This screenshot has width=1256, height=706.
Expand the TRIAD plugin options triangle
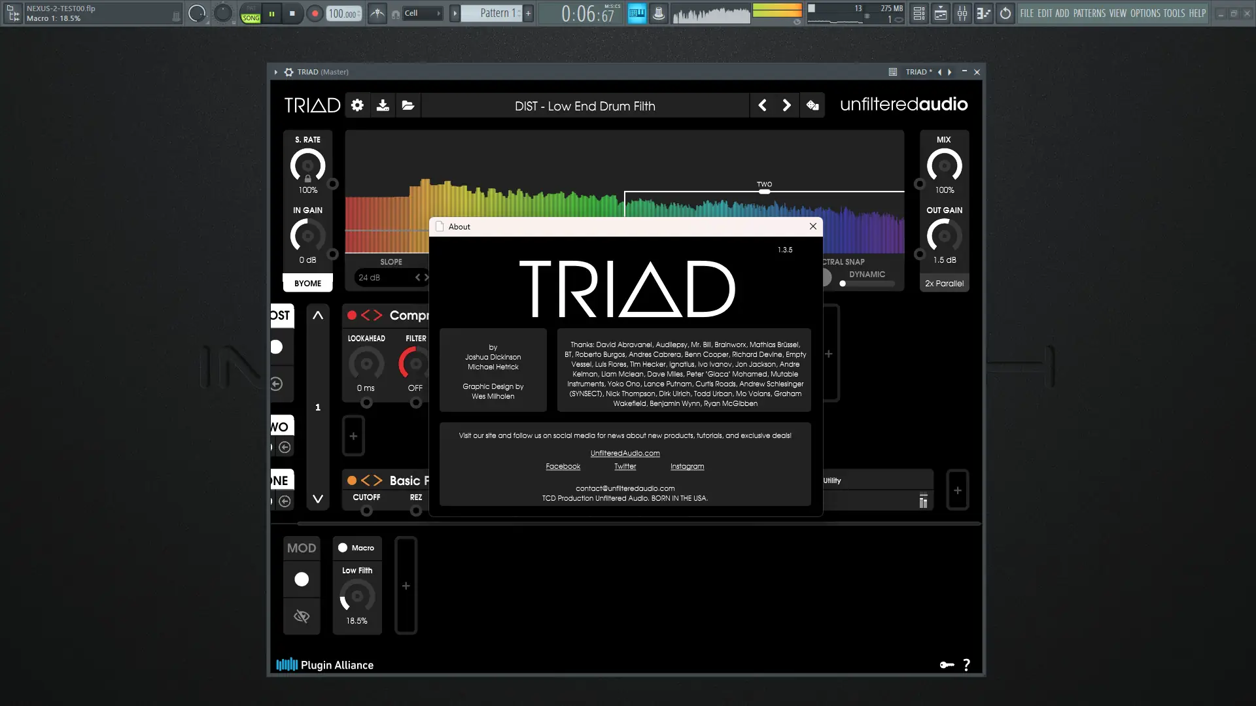(275, 72)
